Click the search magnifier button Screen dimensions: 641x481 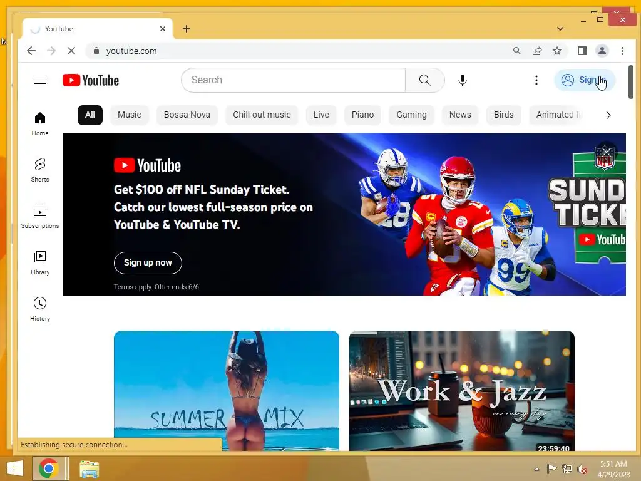425,80
